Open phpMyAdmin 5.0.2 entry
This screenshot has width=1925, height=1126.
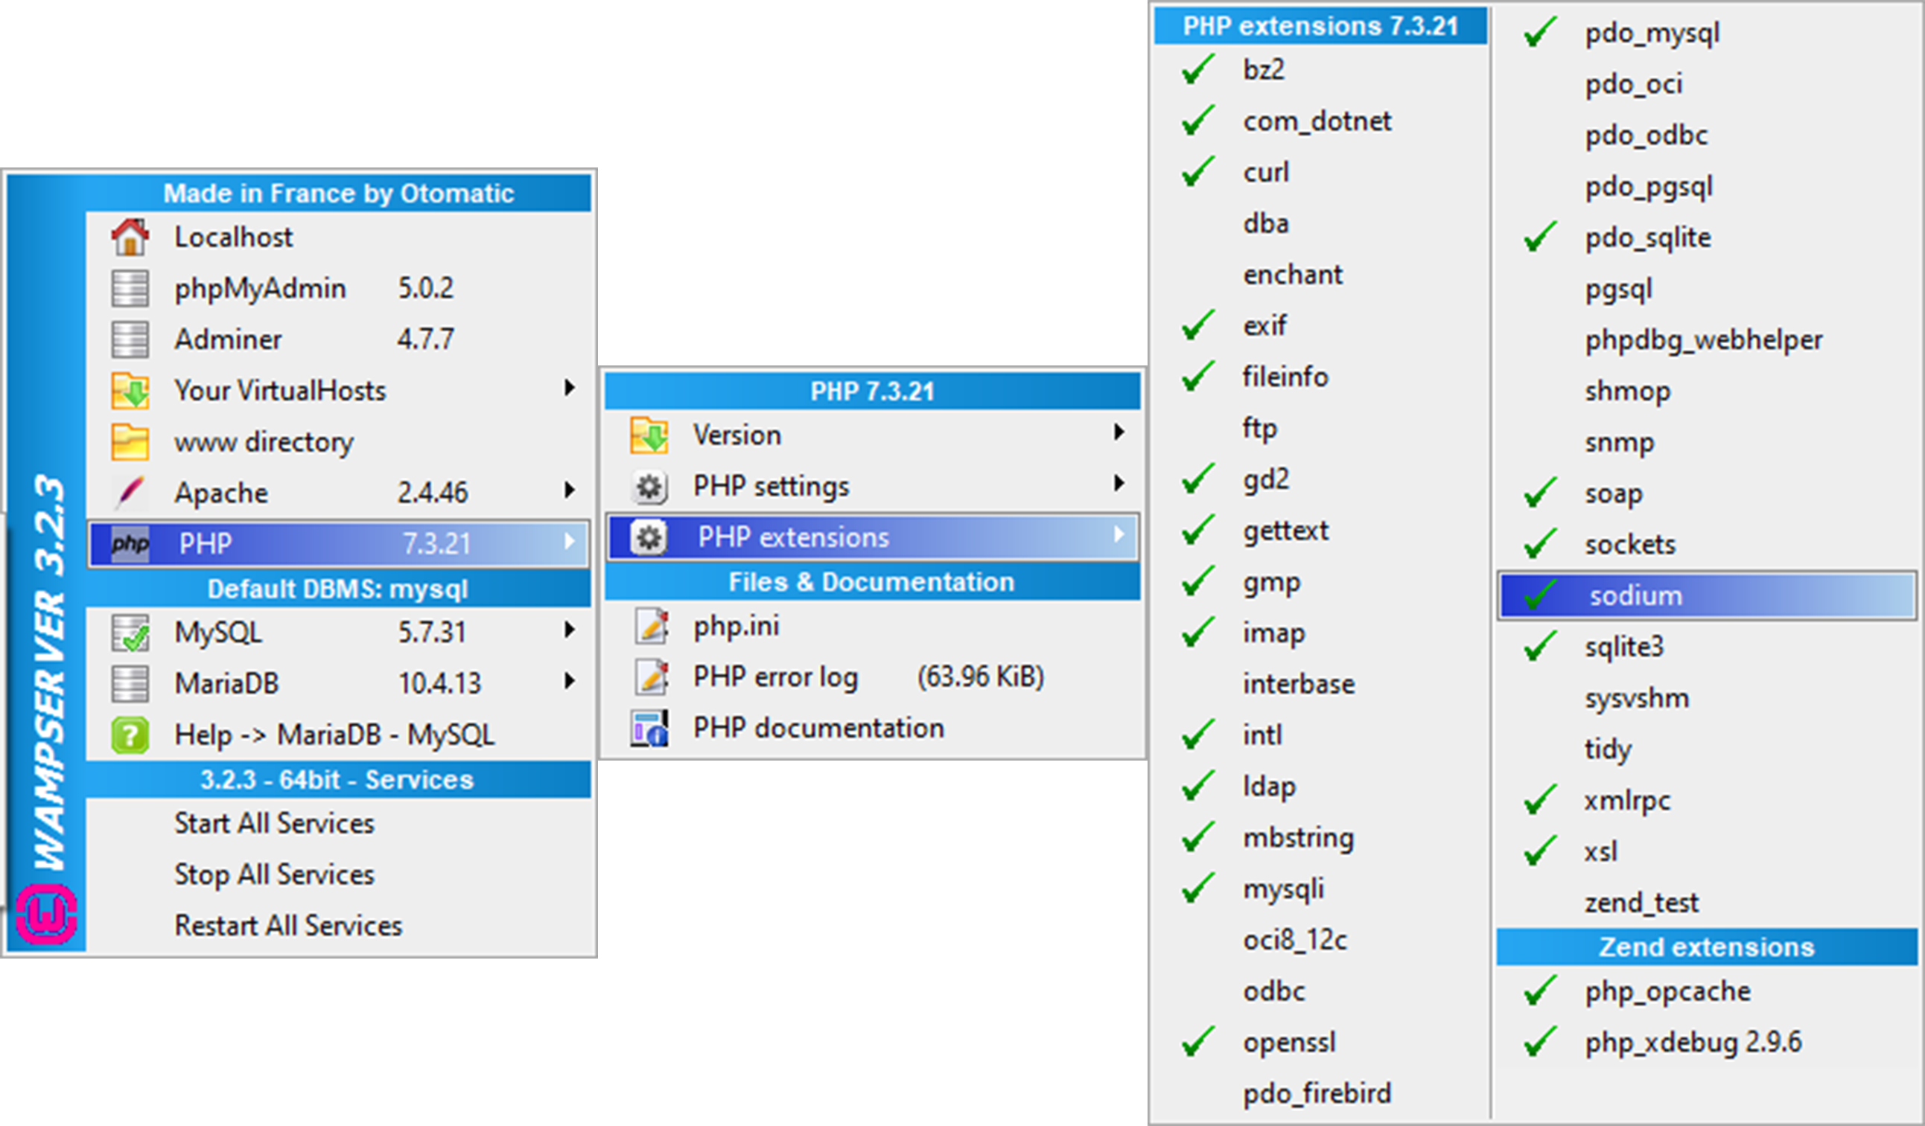[x=339, y=289]
